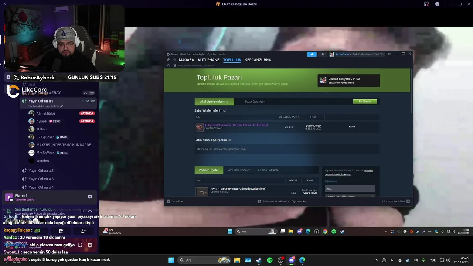Stop Ekran 1 screen share icon
Image resolution: width=473 pixels, height=266 pixels.
(x=90, y=197)
